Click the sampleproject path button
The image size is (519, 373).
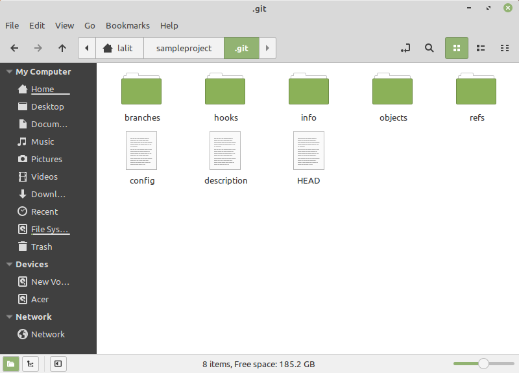pos(184,48)
